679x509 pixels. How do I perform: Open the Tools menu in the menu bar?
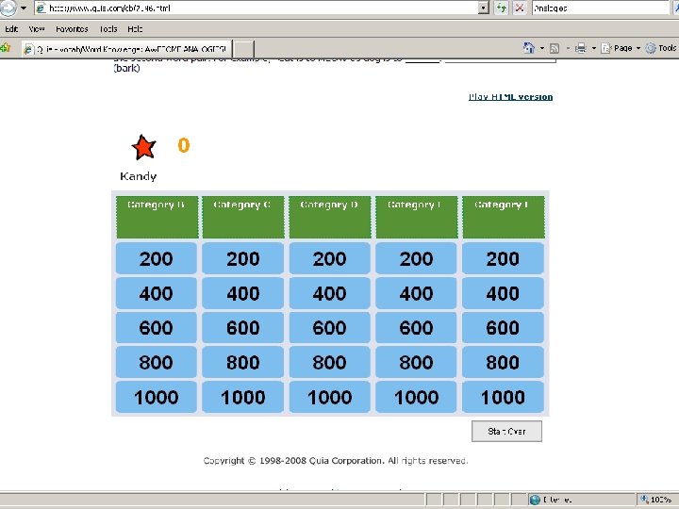pyautogui.click(x=108, y=29)
